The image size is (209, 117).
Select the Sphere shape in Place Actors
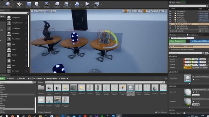9,50
